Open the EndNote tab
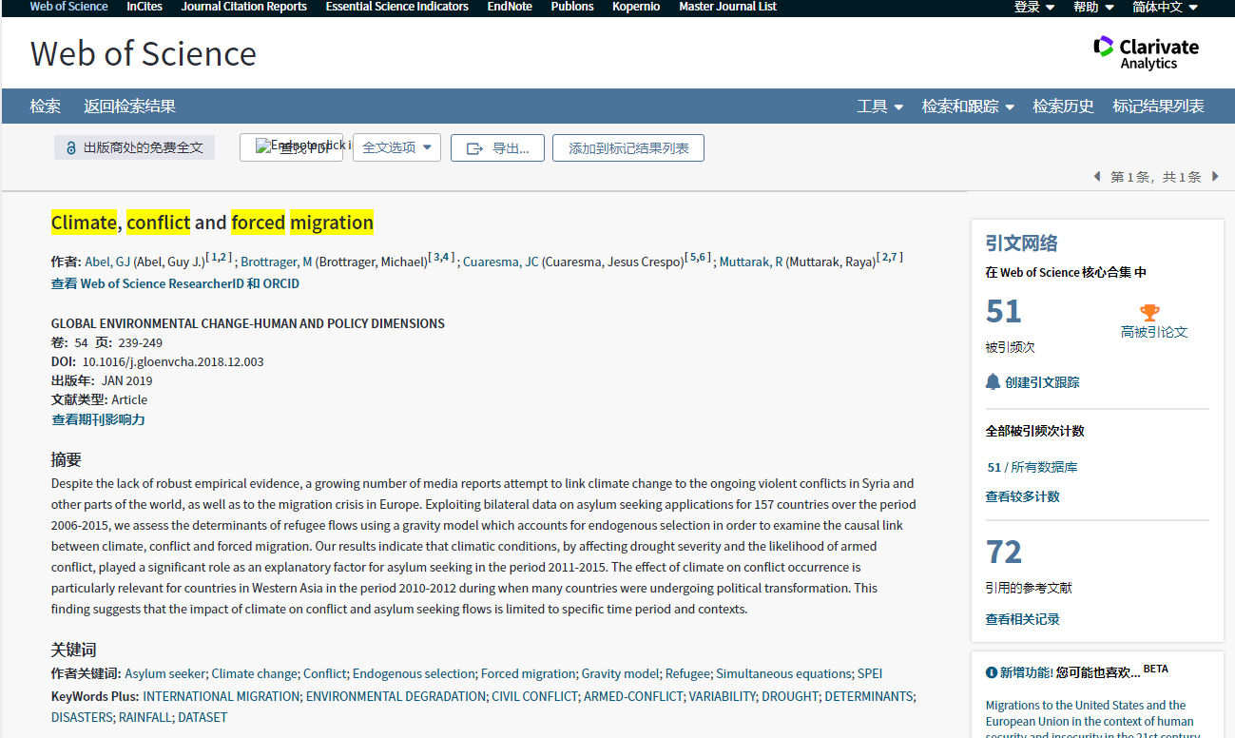 point(510,7)
